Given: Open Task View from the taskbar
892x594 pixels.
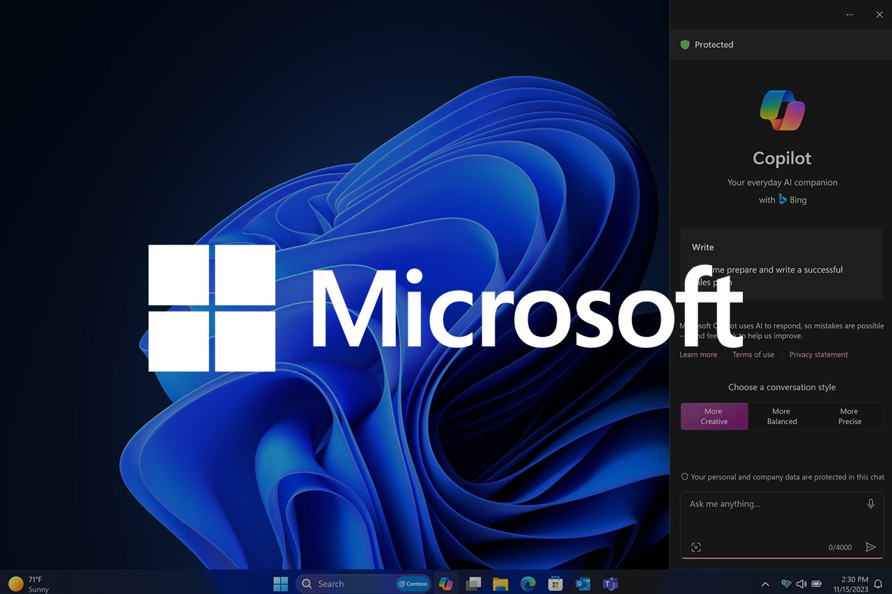Looking at the screenshot, I should point(474,584).
